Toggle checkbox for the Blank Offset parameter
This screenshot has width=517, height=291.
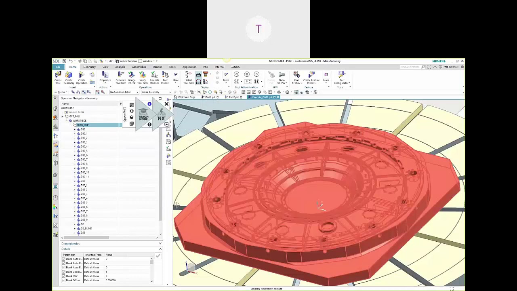pos(63,280)
